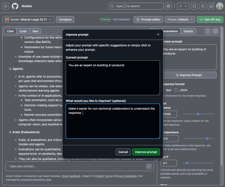Click the Temperature slider handle
Viewport: 225px width, 187px height.
click(x=207, y=138)
